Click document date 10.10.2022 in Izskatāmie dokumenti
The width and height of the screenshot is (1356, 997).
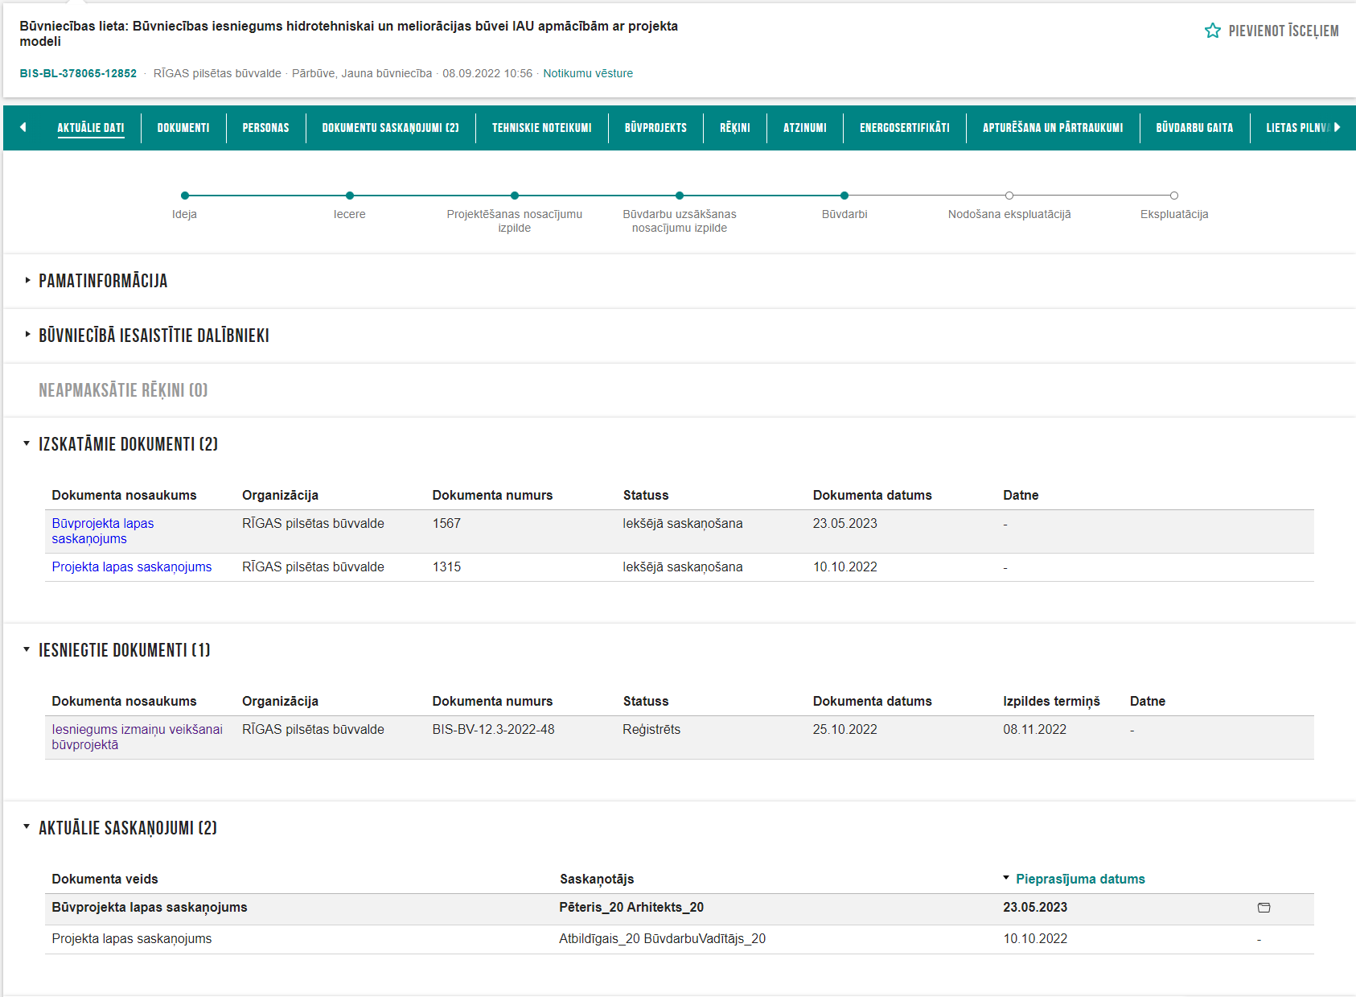coord(844,567)
